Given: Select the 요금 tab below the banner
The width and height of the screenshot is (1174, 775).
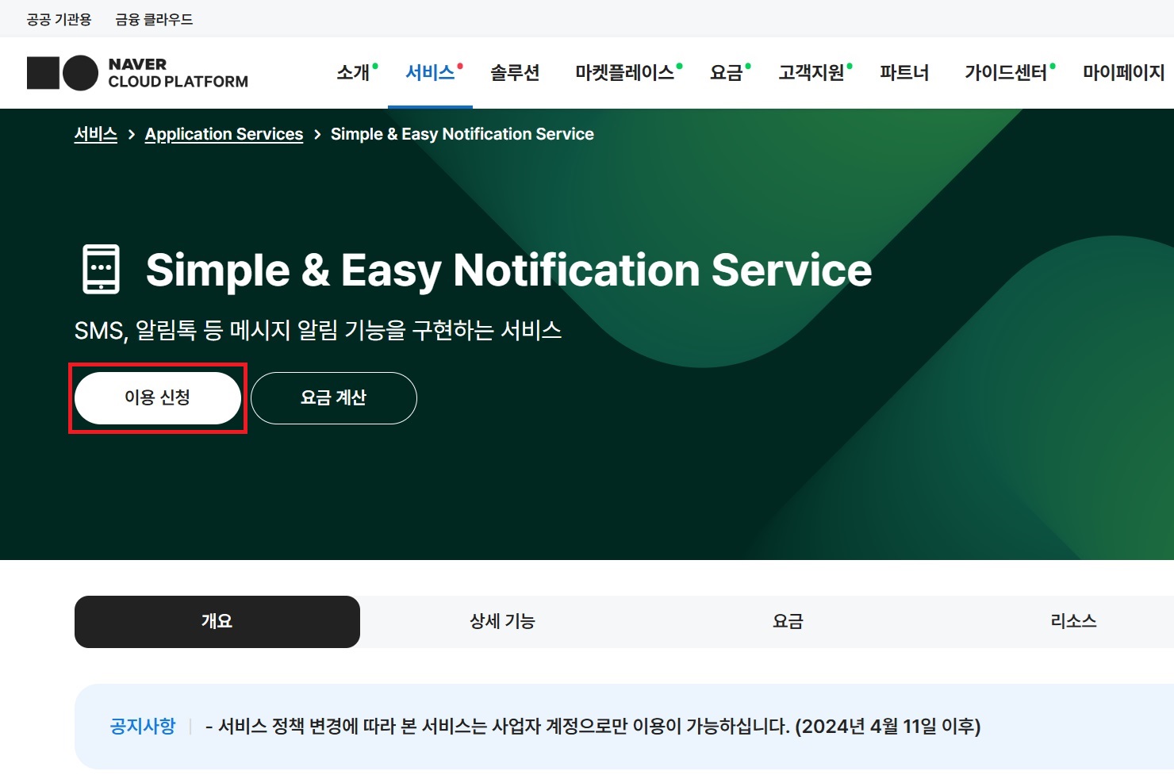Looking at the screenshot, I should point(788,622).
